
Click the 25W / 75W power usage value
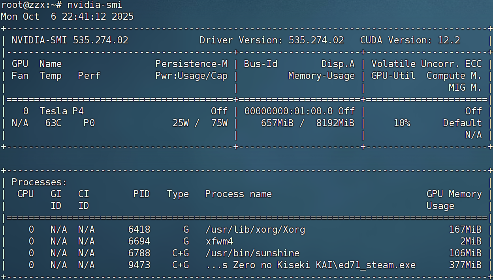[x=200, y=123]
